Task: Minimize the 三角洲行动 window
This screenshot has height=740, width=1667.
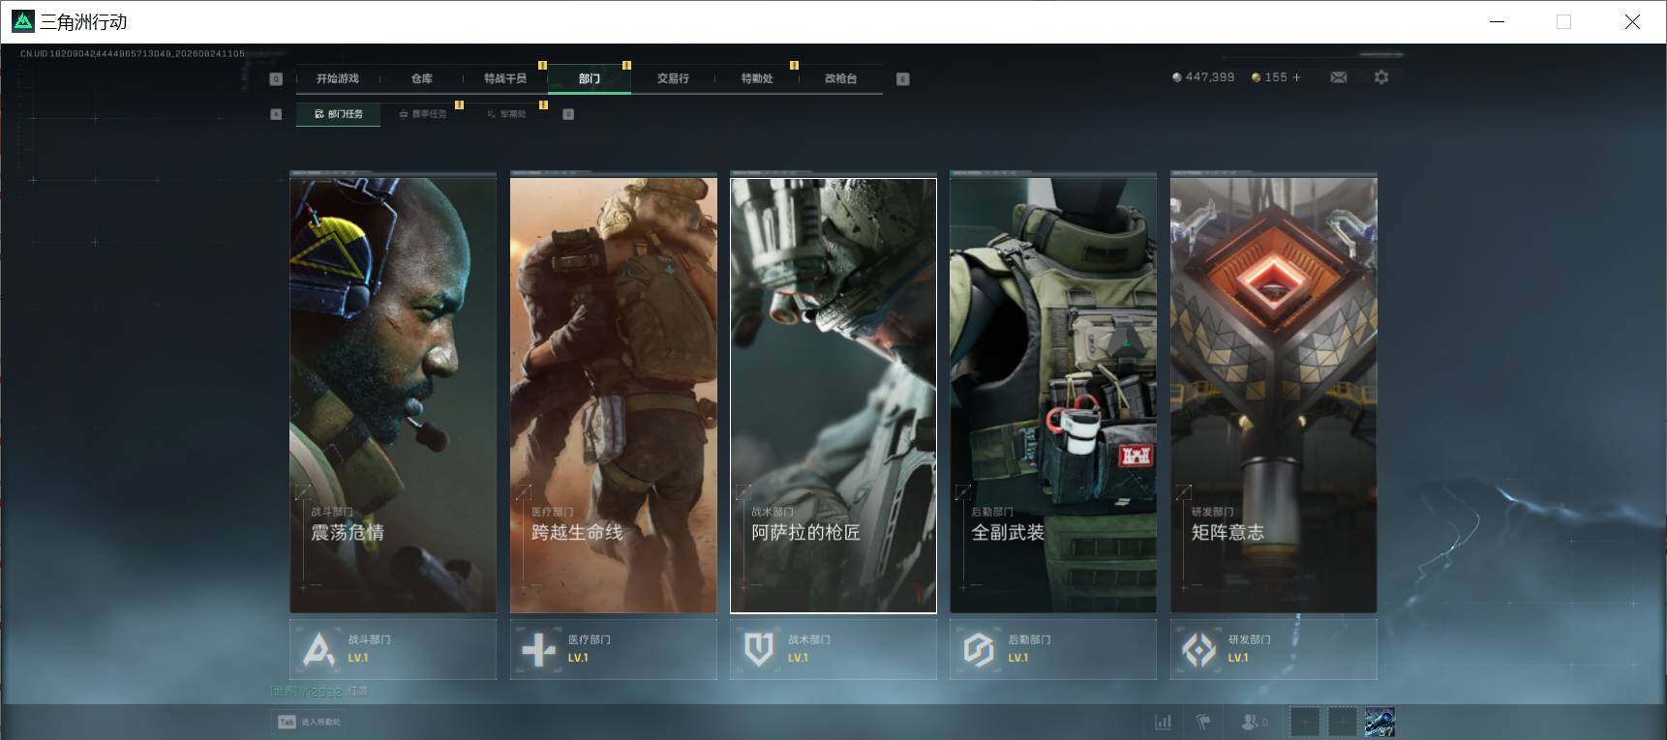Action: 1498,21
